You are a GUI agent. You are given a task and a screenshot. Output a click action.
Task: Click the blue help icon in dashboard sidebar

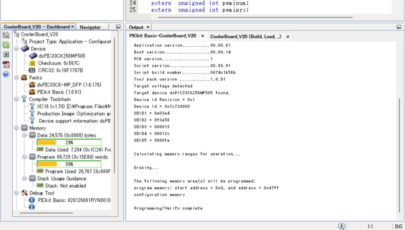(6, 74)
